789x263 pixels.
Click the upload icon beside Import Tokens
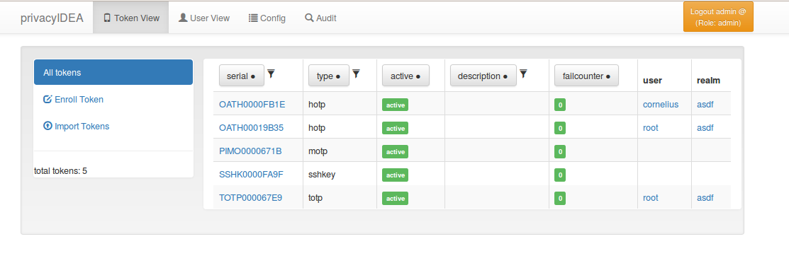point(47,126)
